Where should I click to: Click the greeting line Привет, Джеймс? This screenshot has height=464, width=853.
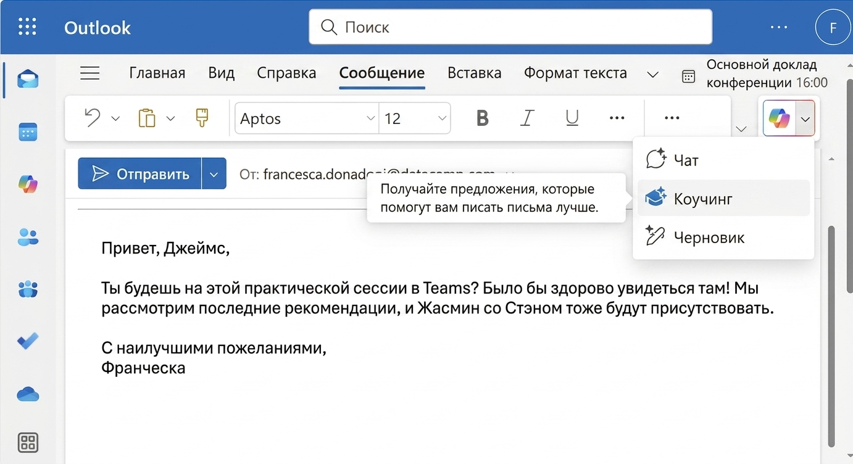coord(165,249)
